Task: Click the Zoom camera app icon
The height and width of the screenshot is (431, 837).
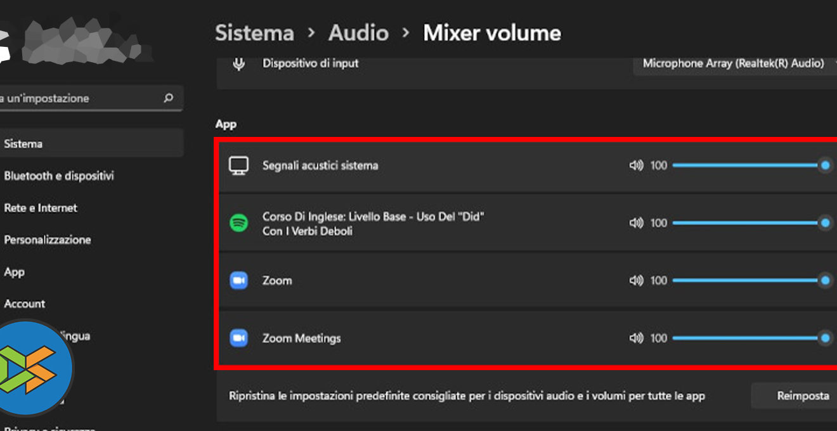Action: coord(238,280)
